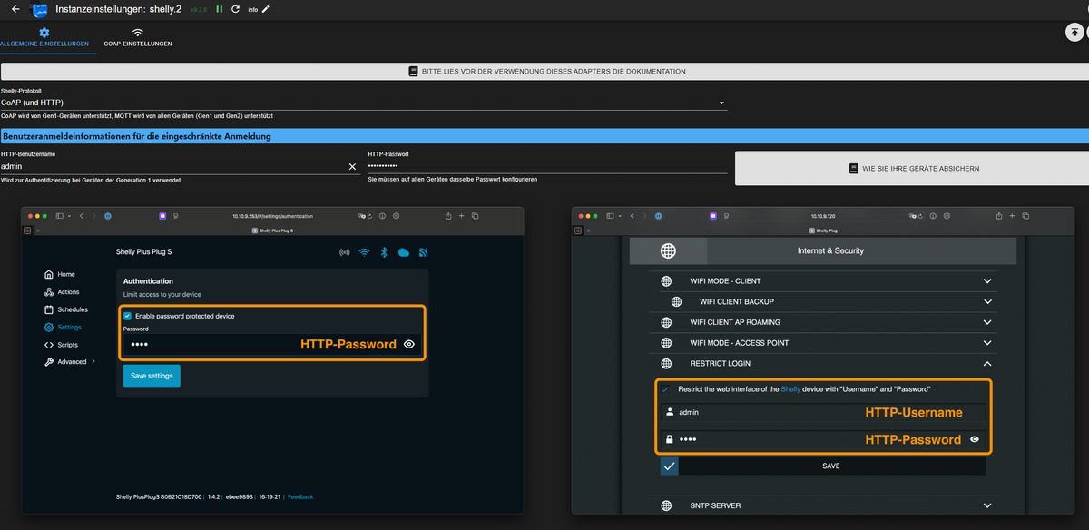Expand the SNTP SERVER section
The width and height of the screenshot is (1089, 530).
823,505
